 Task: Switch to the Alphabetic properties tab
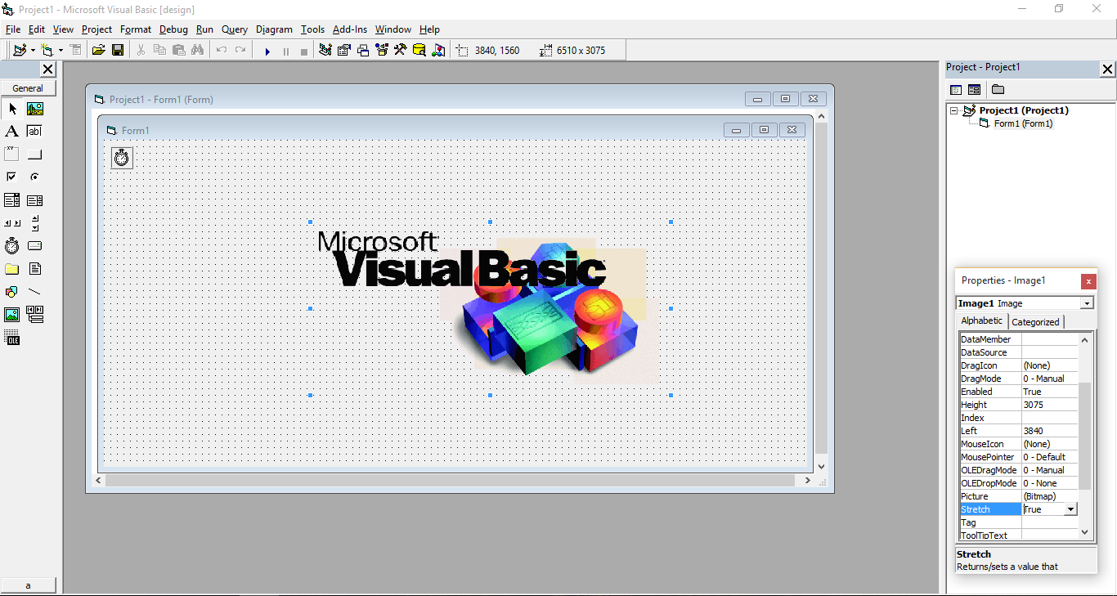981,320
